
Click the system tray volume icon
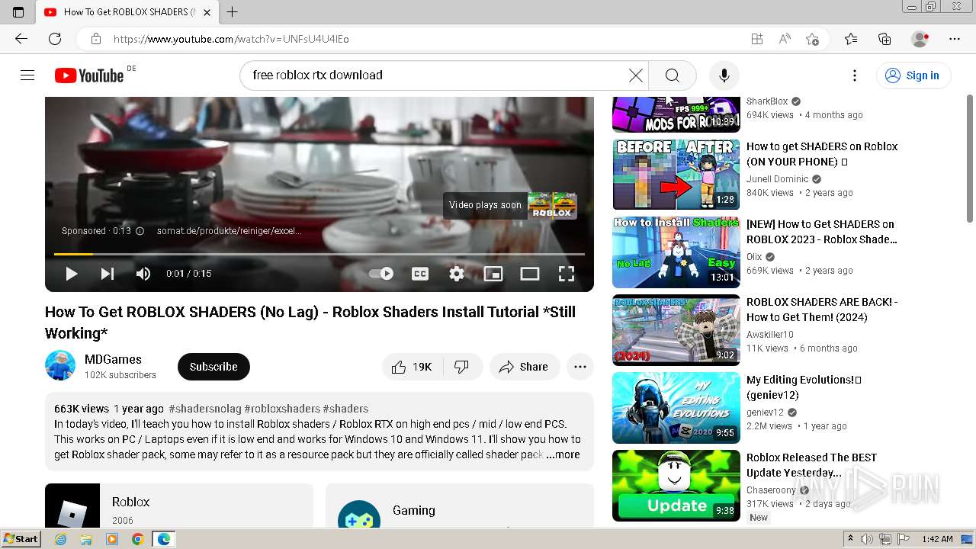coord(866,539)
